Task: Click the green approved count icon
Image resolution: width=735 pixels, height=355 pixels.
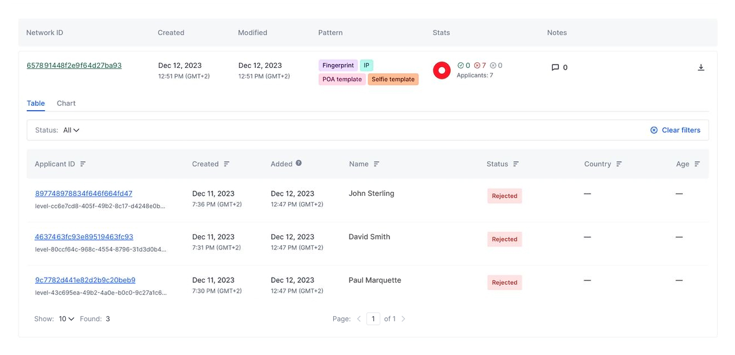Action: click(x=462, y=65)
